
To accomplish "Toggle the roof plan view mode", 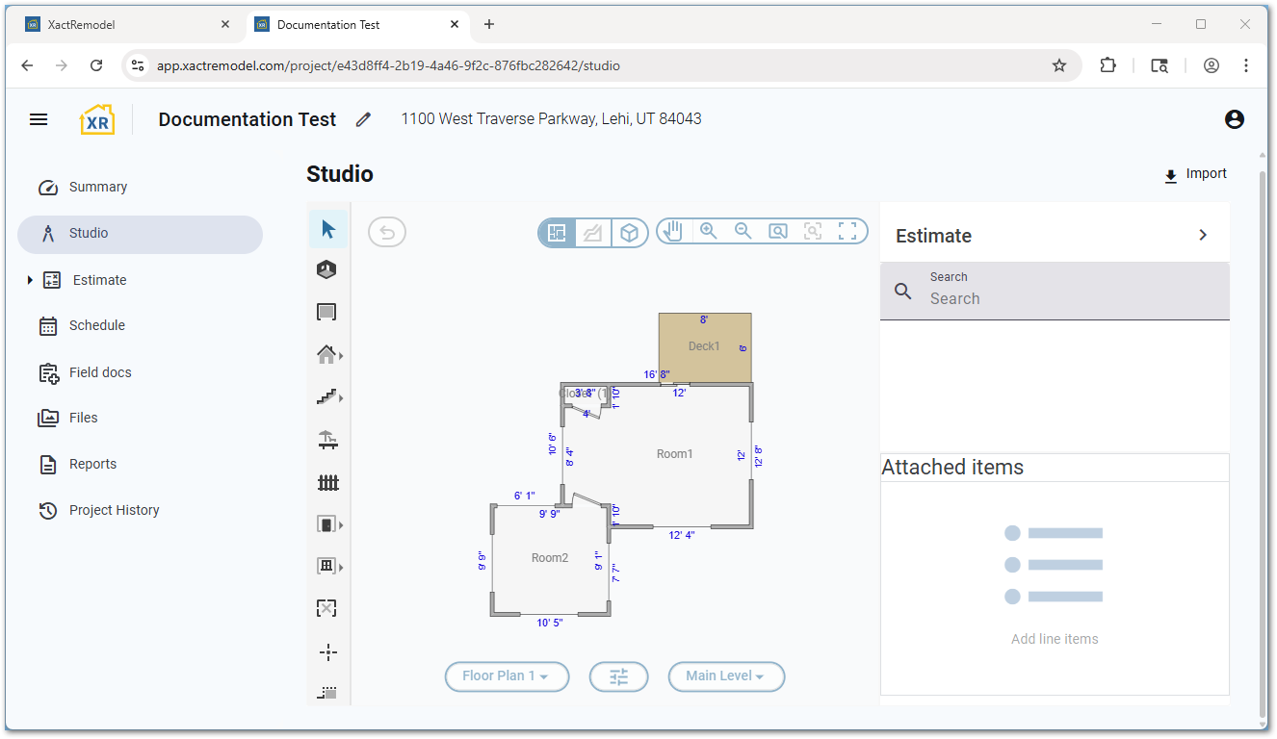I will click(593, 233).
